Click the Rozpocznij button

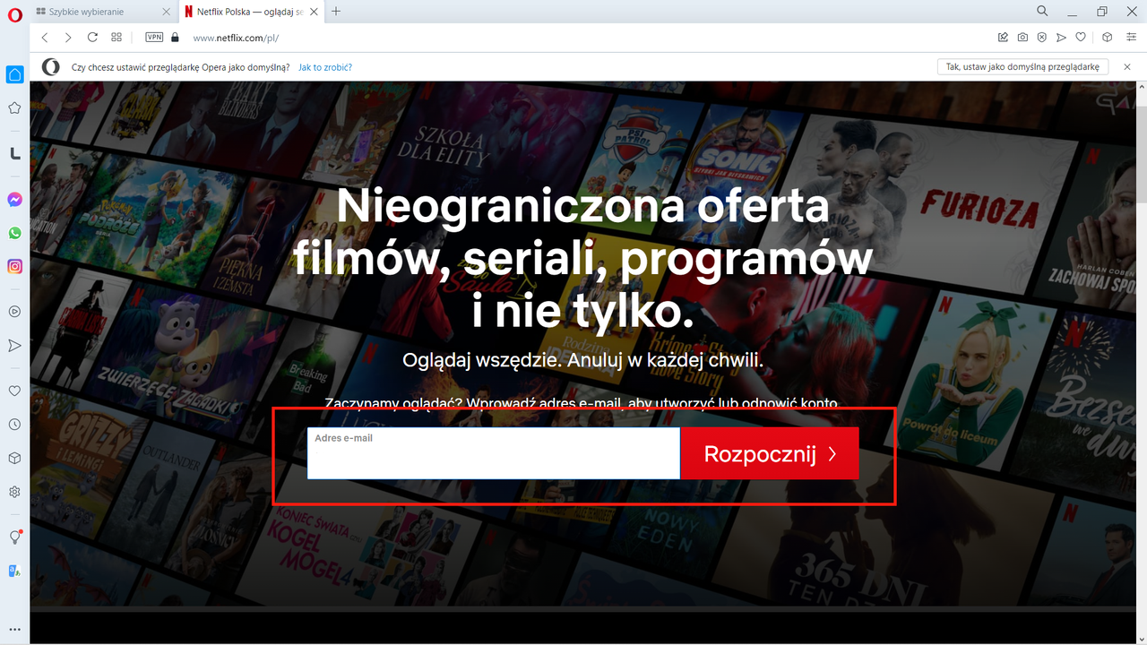(770, 452)
